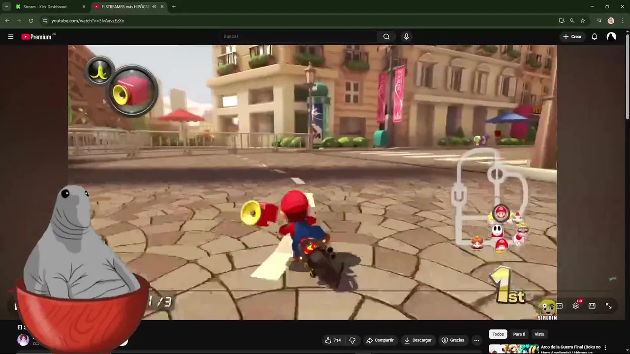The image size is (630, 354).
Task: Like the video with 714 likes
Action: [333, 340]
